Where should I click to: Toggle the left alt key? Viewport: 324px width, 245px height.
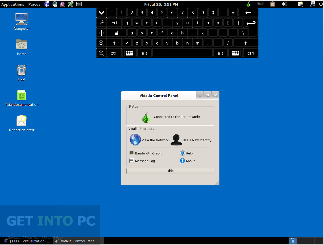click(145, 53)
